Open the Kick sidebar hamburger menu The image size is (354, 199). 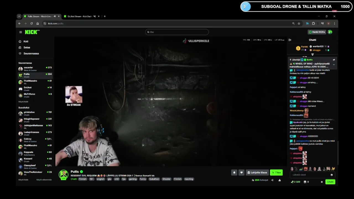pyautogui.click(x=20, y=32)
